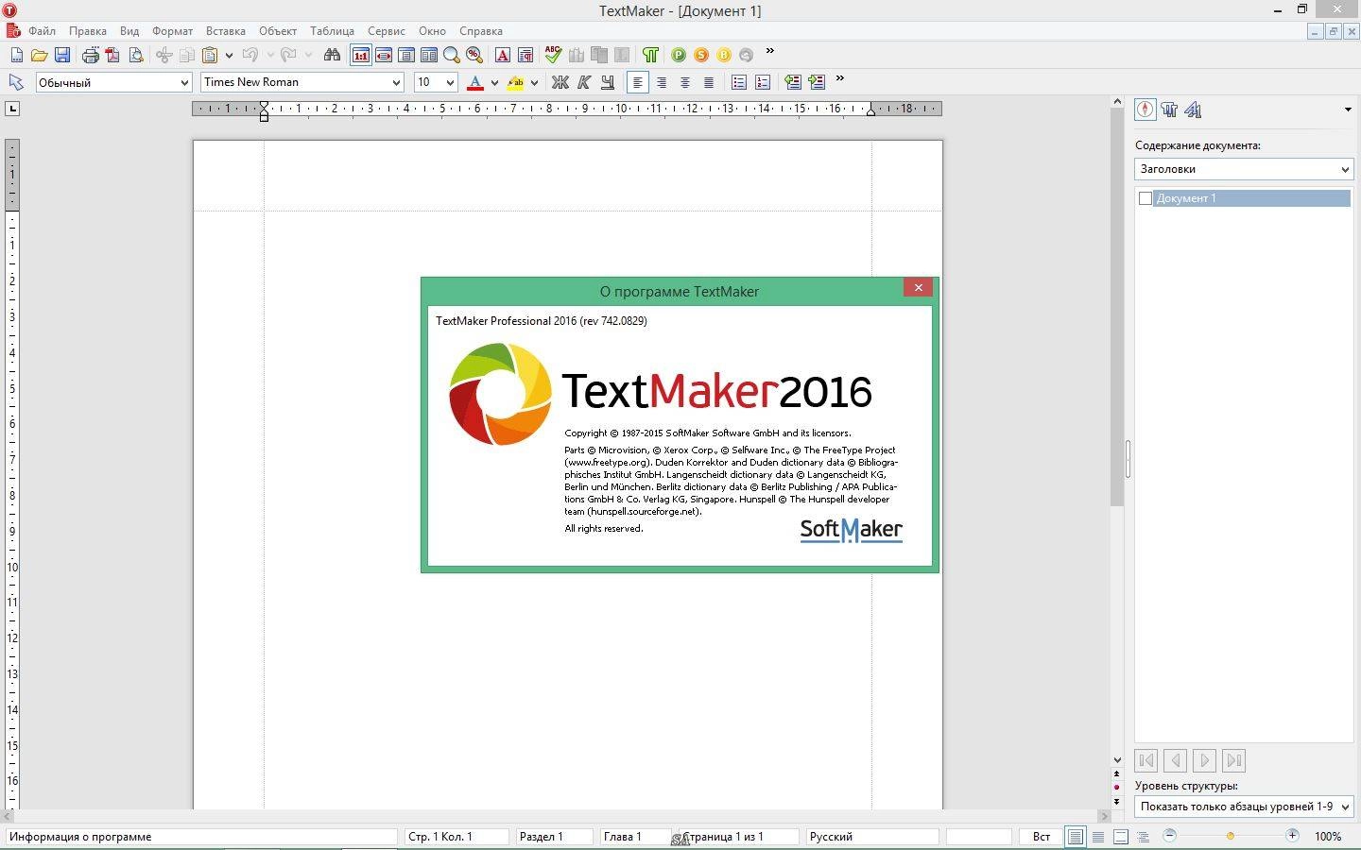Switch to fit page width view
This screenshot has height=850, width=1361.
[x=384, y=55]
